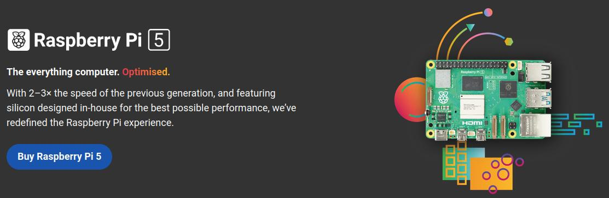Click the Buy Raspberry Pi 5 button
The height and width of the screenshot is (198, 609).
[60, 157]
